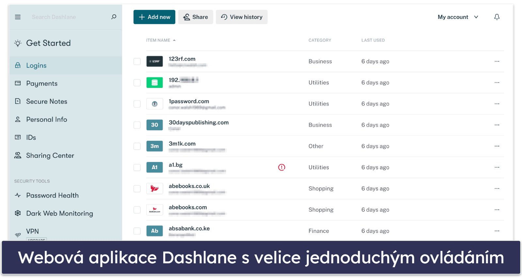Open more options for absabank.co.ke row
The height and width of the screenshot is (278, 522).
497,231
